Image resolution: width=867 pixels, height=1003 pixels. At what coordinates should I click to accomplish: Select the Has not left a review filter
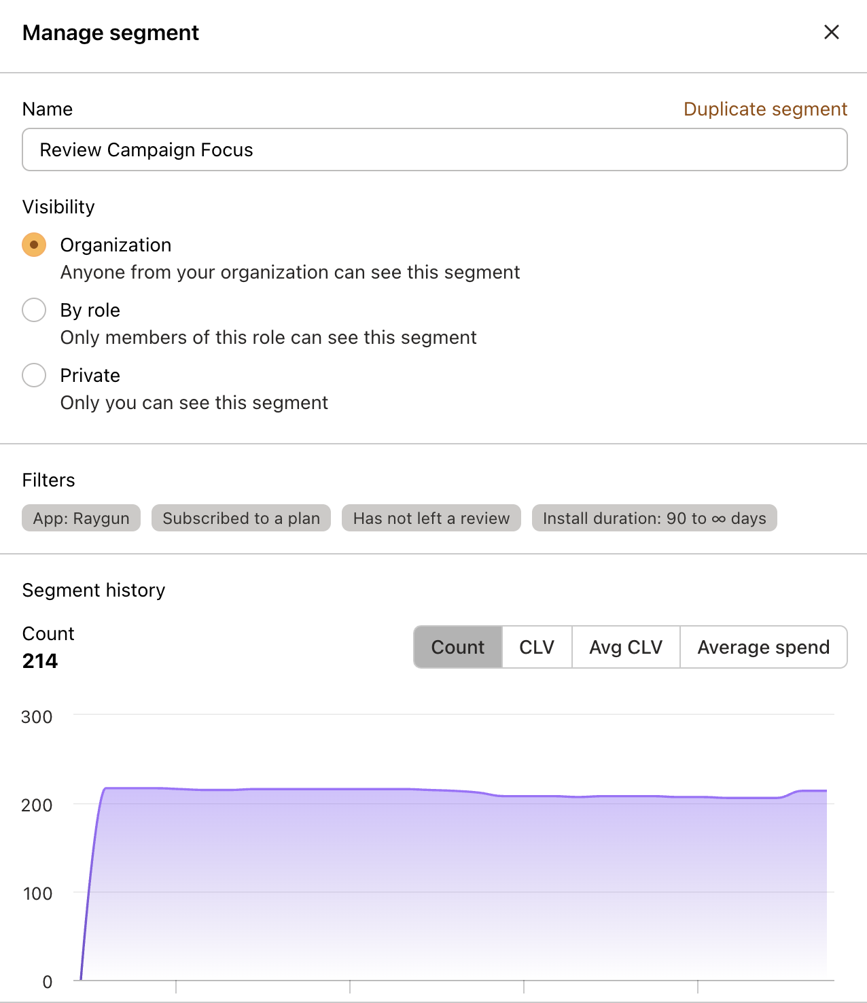pyautogui.click(x=431, y=518)
